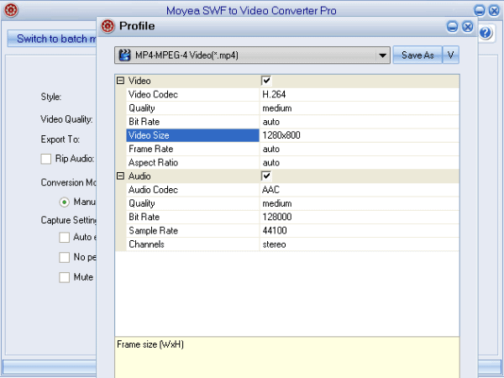Minimize the Moyea main window
This screenshot has height=378, width=504.
[x=480, y=11]
